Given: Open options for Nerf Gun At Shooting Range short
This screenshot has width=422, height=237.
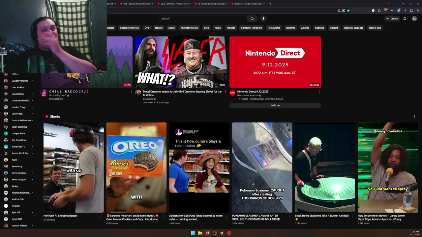Looking at the screenshot, I should pos(101,217).
